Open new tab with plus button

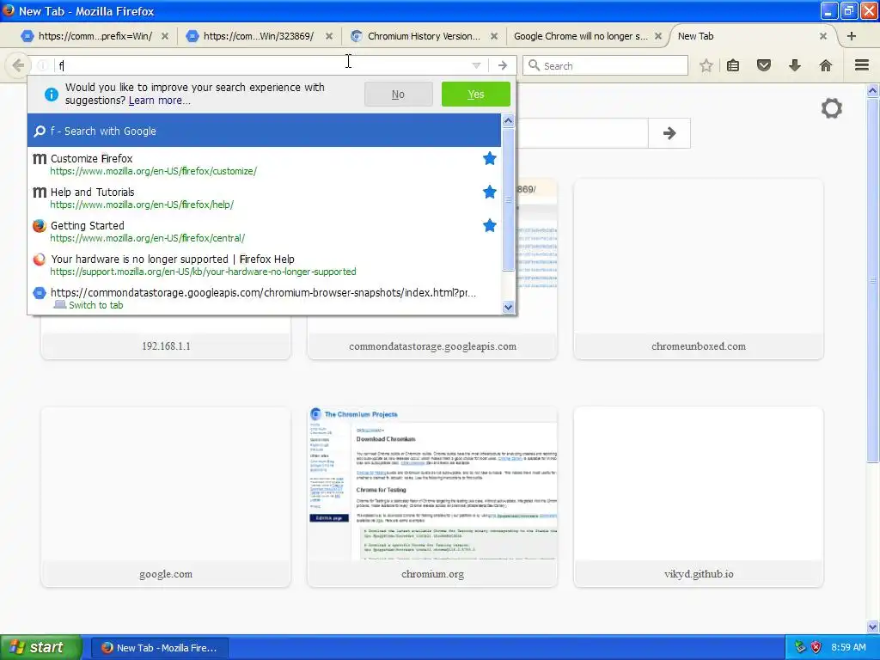pyautogui.click(x=852, y=36)
